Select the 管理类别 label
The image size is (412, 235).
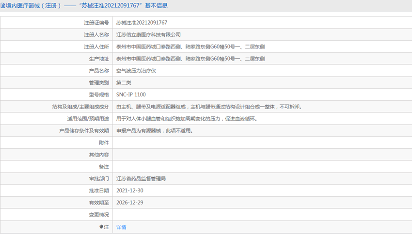coord(99,83)
